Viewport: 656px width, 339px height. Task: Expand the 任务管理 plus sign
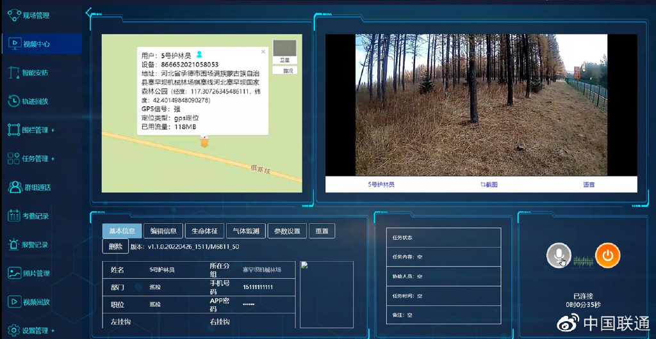53,159
